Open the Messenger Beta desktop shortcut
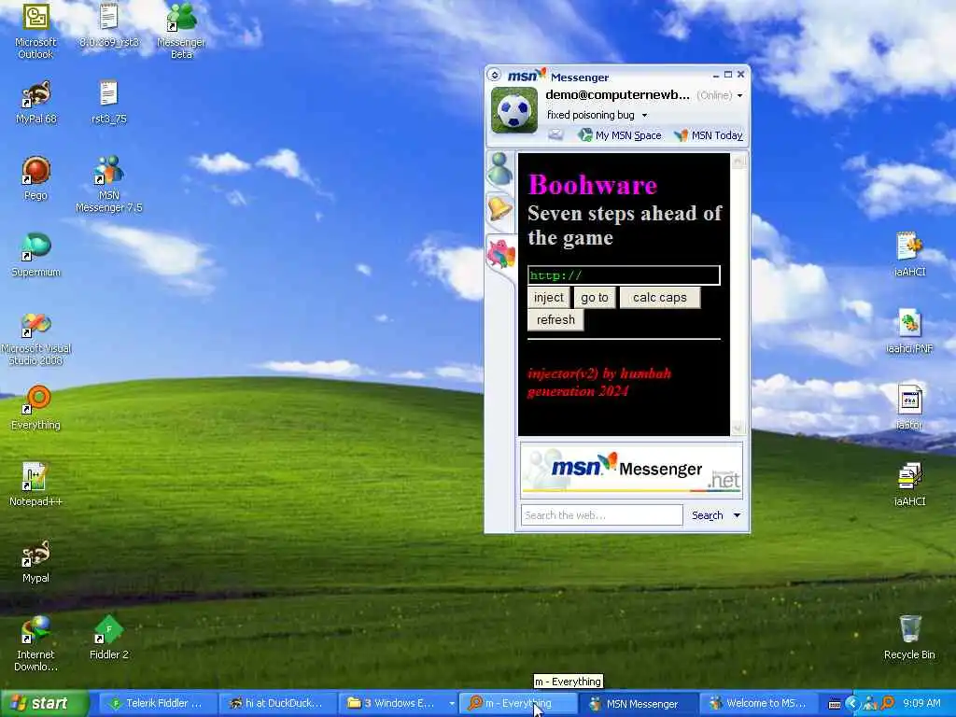This screenshot has height=717, width=956. click(x=181, y=31)
